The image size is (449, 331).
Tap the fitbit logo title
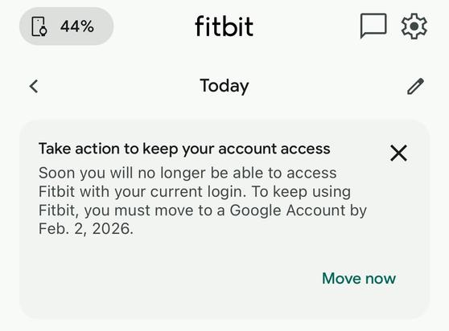click(x=224, y=27)
